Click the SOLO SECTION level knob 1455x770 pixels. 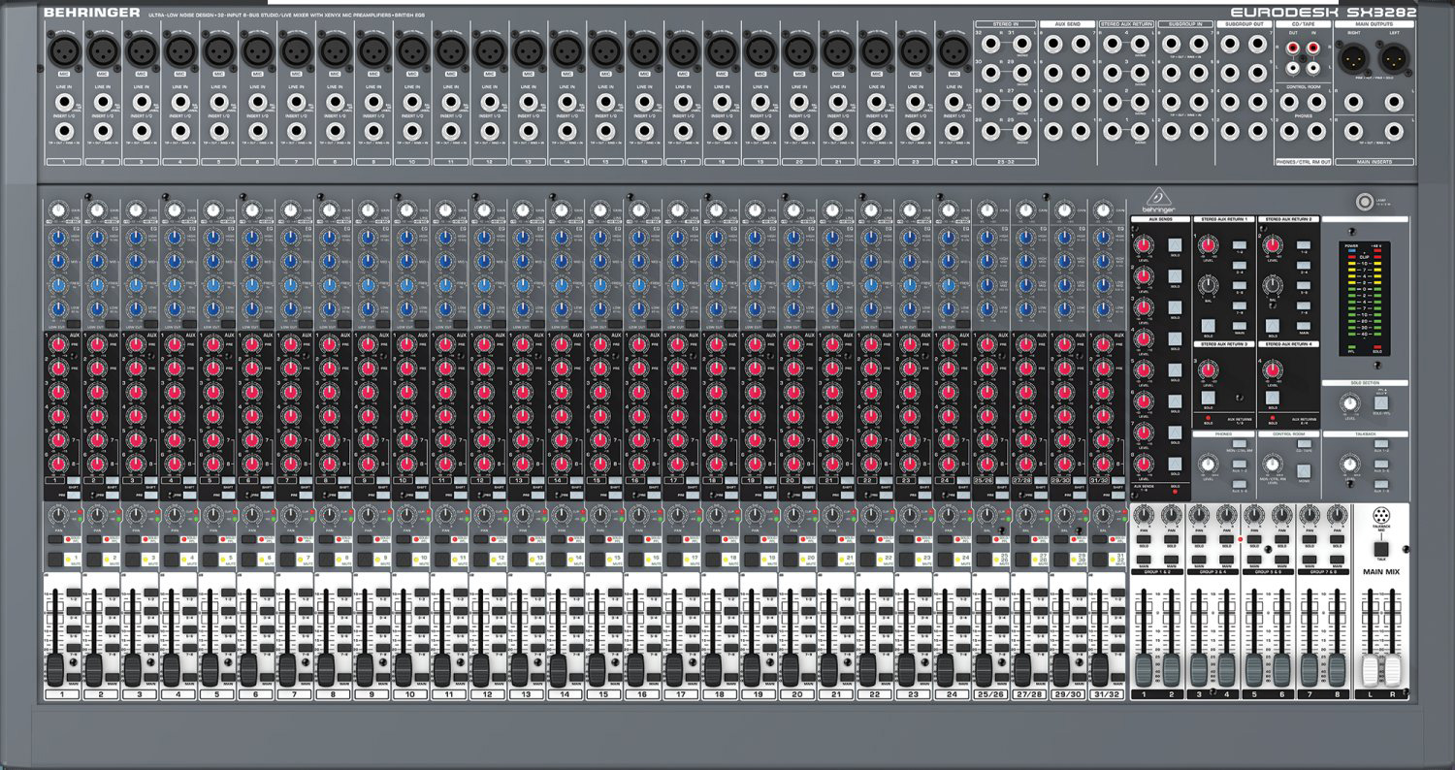click(1350, 403)
